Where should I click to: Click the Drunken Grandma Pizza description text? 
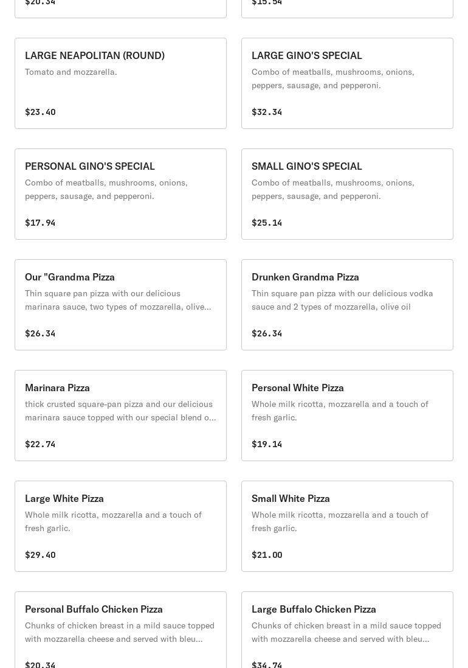(342, 300)
